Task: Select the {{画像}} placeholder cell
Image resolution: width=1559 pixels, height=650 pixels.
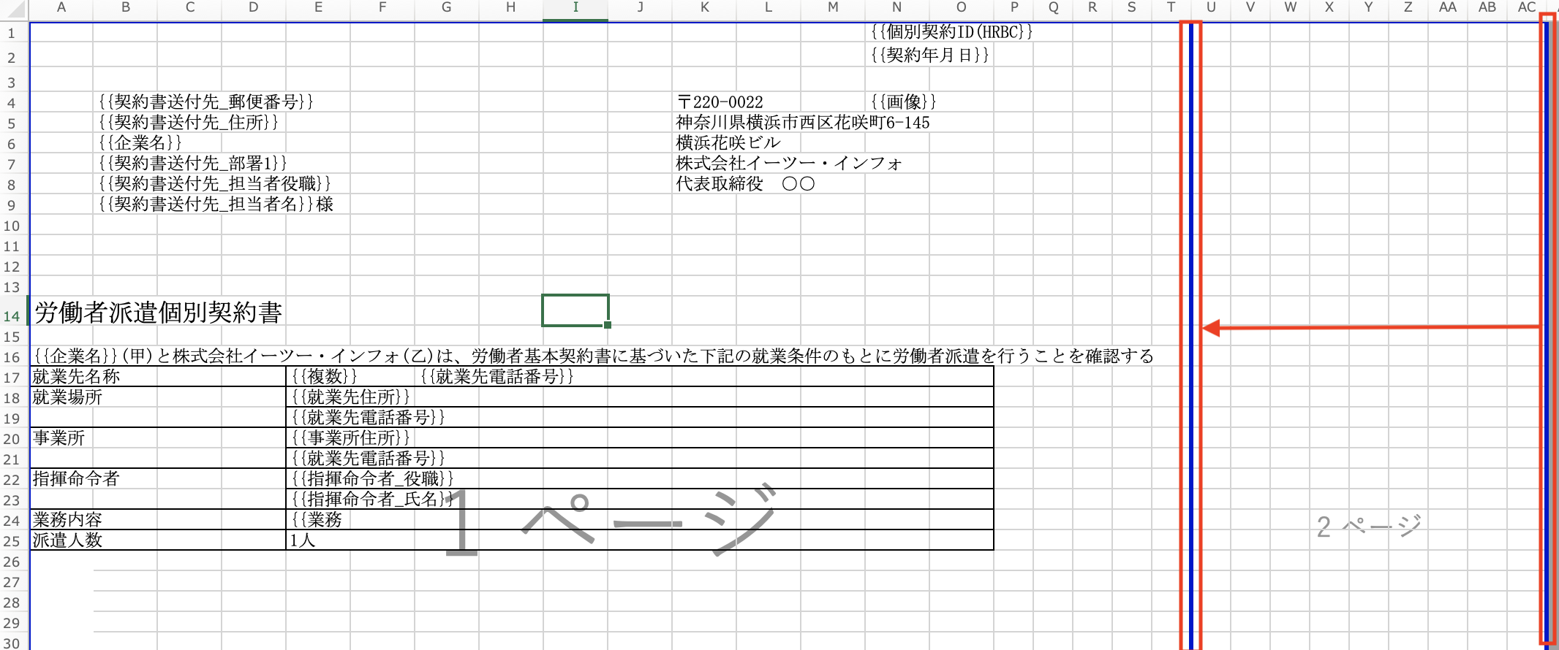Action: [x=903, y=102]
